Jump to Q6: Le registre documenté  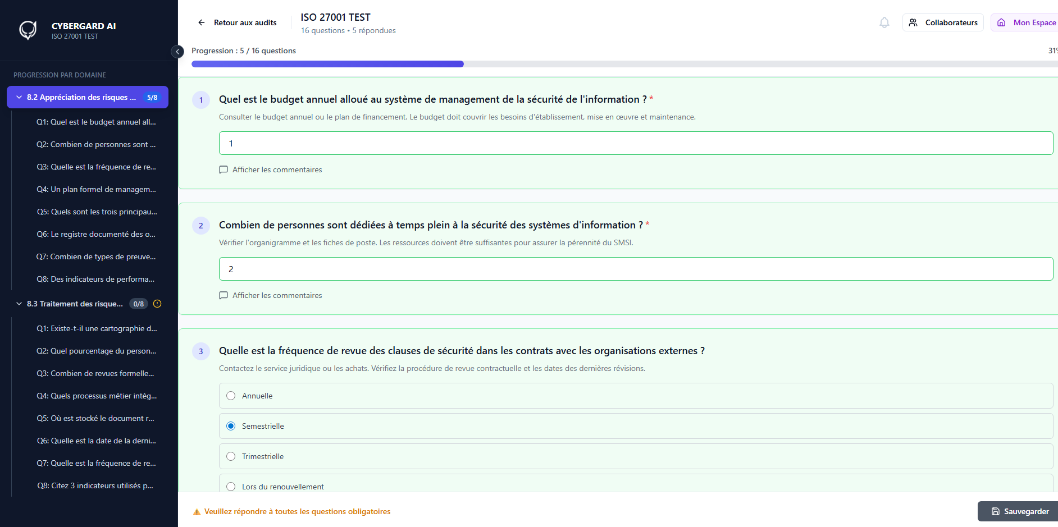pyautogui.click(x=96, y=234)
